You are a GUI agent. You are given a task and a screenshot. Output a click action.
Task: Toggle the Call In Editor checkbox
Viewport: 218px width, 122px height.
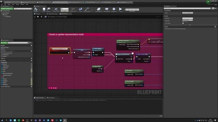click(x=183, y=23)
